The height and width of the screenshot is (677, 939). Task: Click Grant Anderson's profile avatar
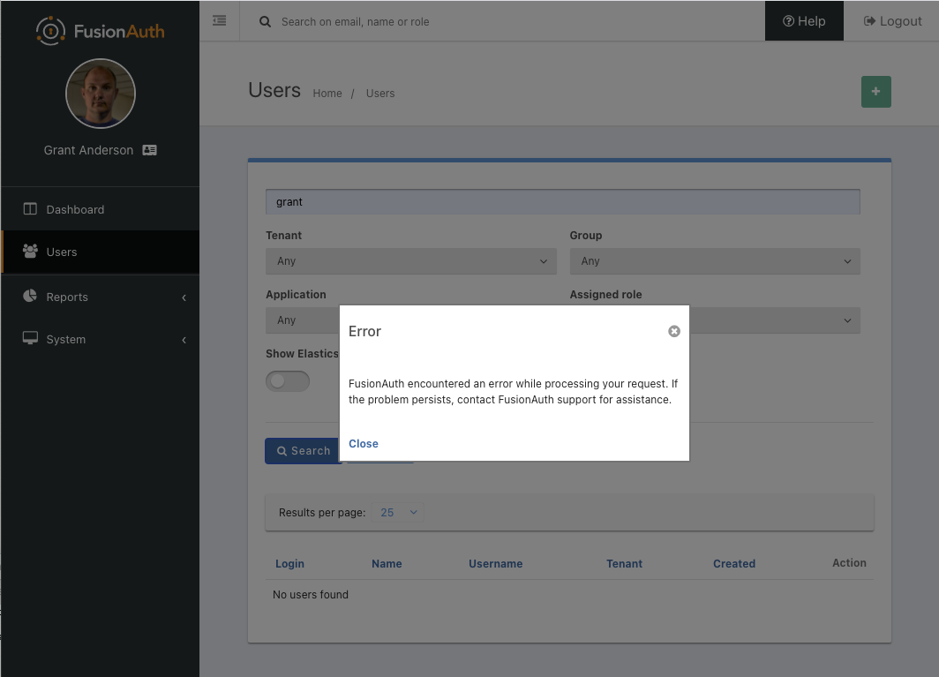click(x=100, y=94)
